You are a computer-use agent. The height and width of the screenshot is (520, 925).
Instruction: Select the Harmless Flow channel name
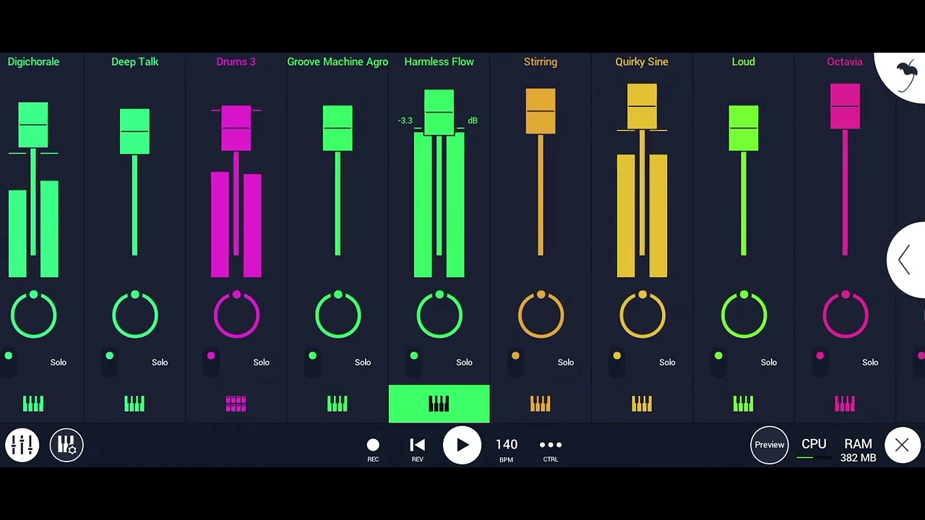439,62
